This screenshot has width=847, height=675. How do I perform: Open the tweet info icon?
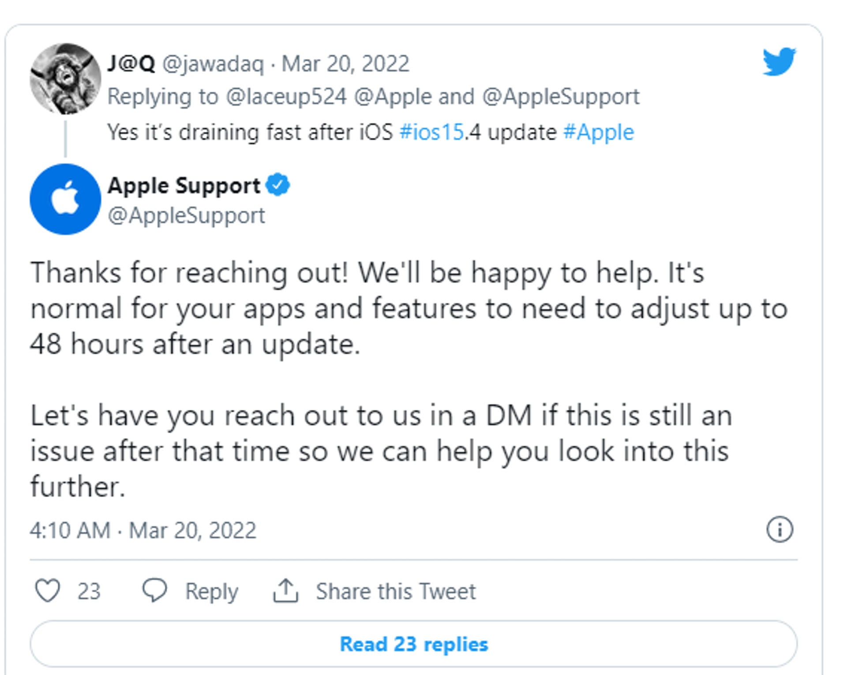pos(780,529)
